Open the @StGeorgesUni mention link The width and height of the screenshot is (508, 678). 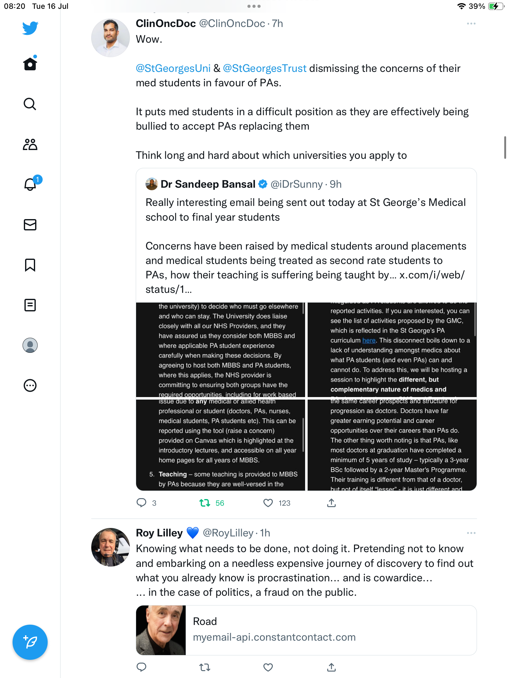[173, 68]
